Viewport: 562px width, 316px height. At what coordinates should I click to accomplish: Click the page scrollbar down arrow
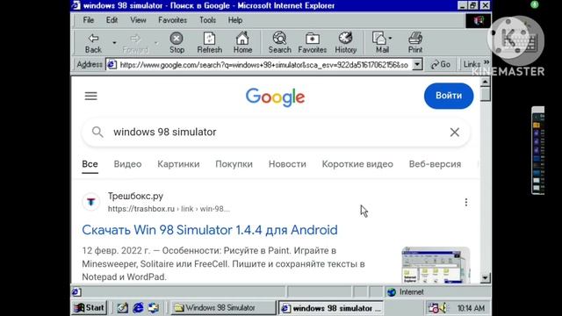[x=485, y=277]
